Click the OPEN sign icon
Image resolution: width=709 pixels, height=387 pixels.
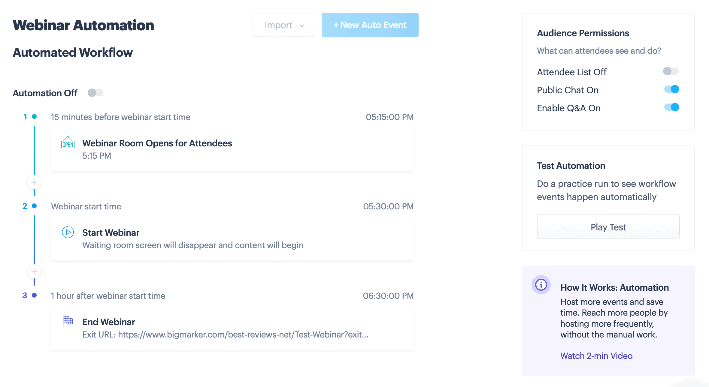pos(68,143)
